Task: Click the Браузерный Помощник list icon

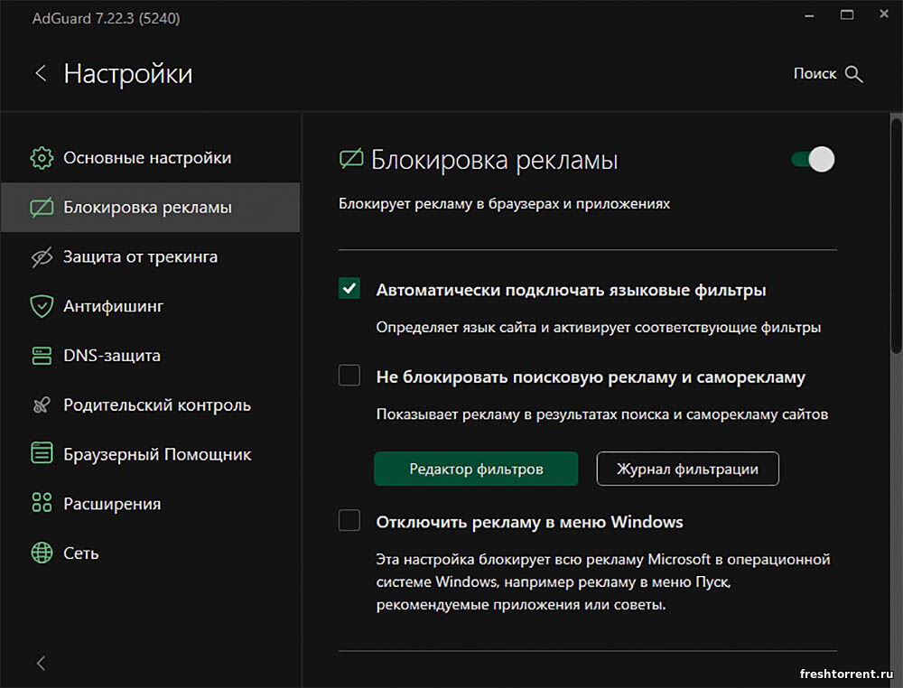Action: pyautogui.click(x=42, y=454)
